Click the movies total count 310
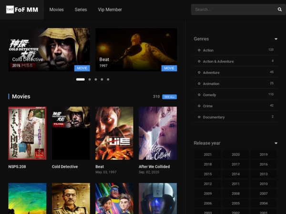 click(x=156, y=97)
